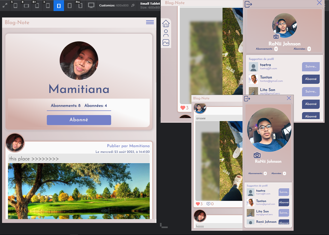Close the lower small window's profile panel
Image resolution: width=329 pixels, height=235 pixels.
[289, 98]
